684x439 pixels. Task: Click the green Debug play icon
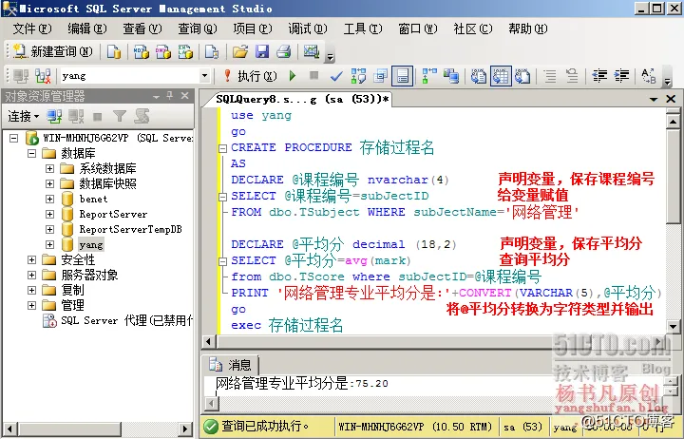[x=293, y=76]
